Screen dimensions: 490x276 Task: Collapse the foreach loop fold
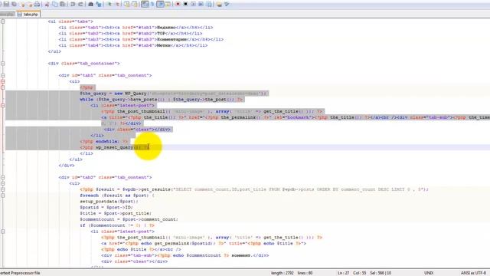tap(3, 195)
